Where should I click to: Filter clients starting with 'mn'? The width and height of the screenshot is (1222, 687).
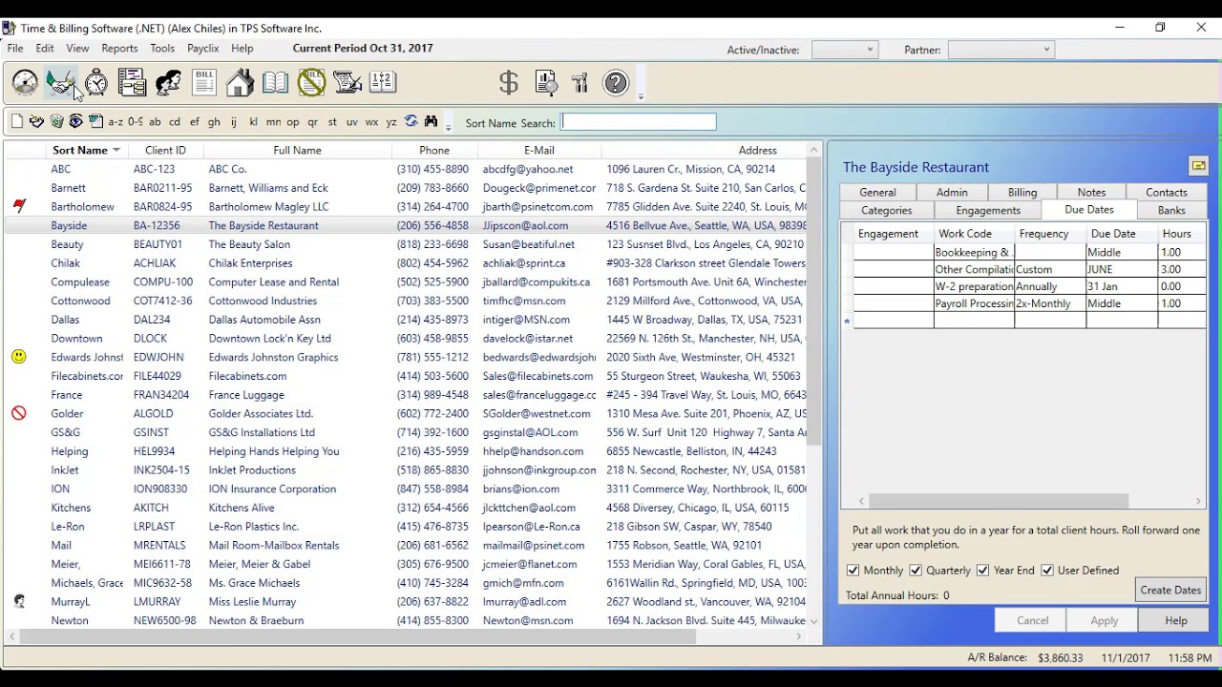273,122
